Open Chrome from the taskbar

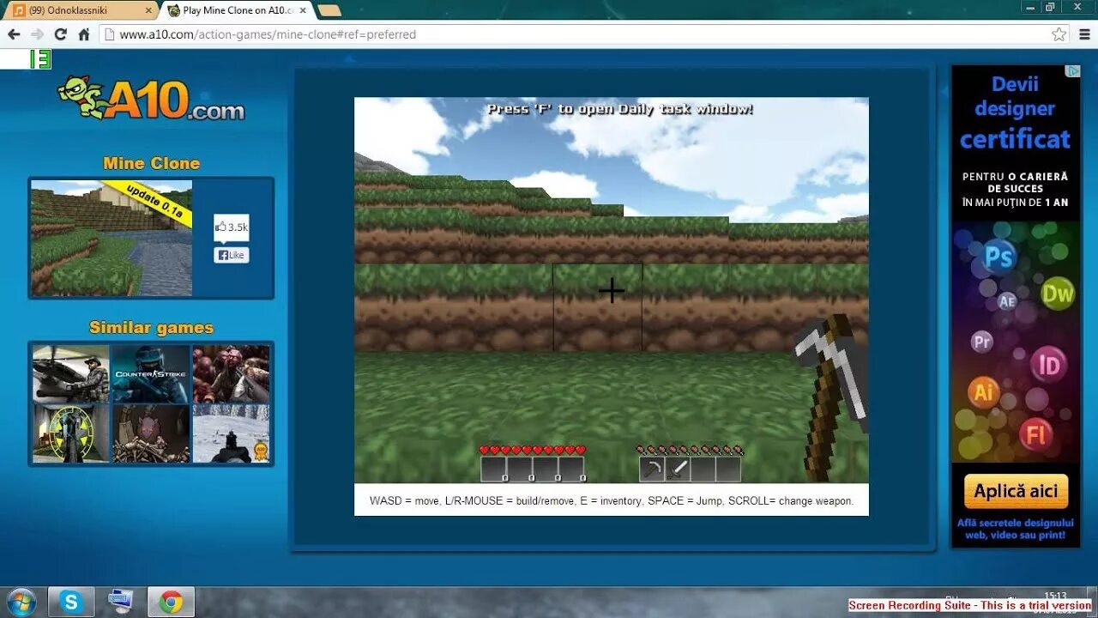point(171,602)
